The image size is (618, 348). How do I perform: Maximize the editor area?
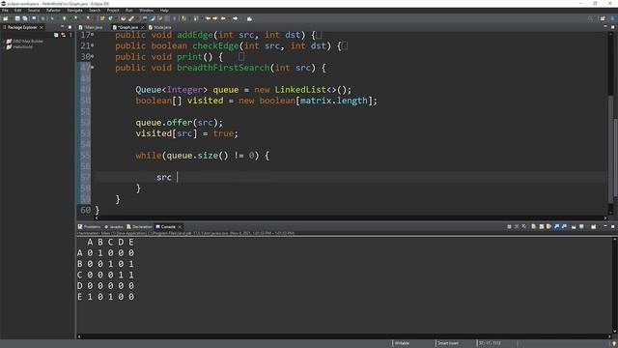tap(612, 27)
